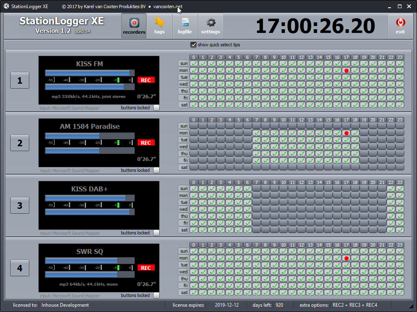Click the red recording dot in AM 1584 schedule
Image resolution: width=417 pixels, height=312 pixels.
[346, 133]
